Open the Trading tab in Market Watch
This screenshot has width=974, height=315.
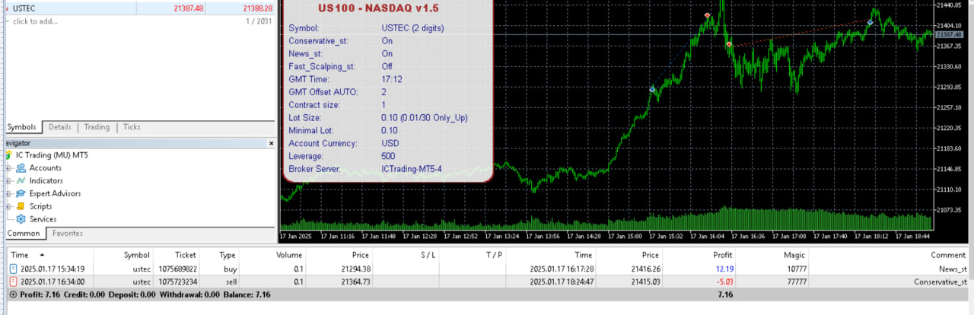pos(97,127)
